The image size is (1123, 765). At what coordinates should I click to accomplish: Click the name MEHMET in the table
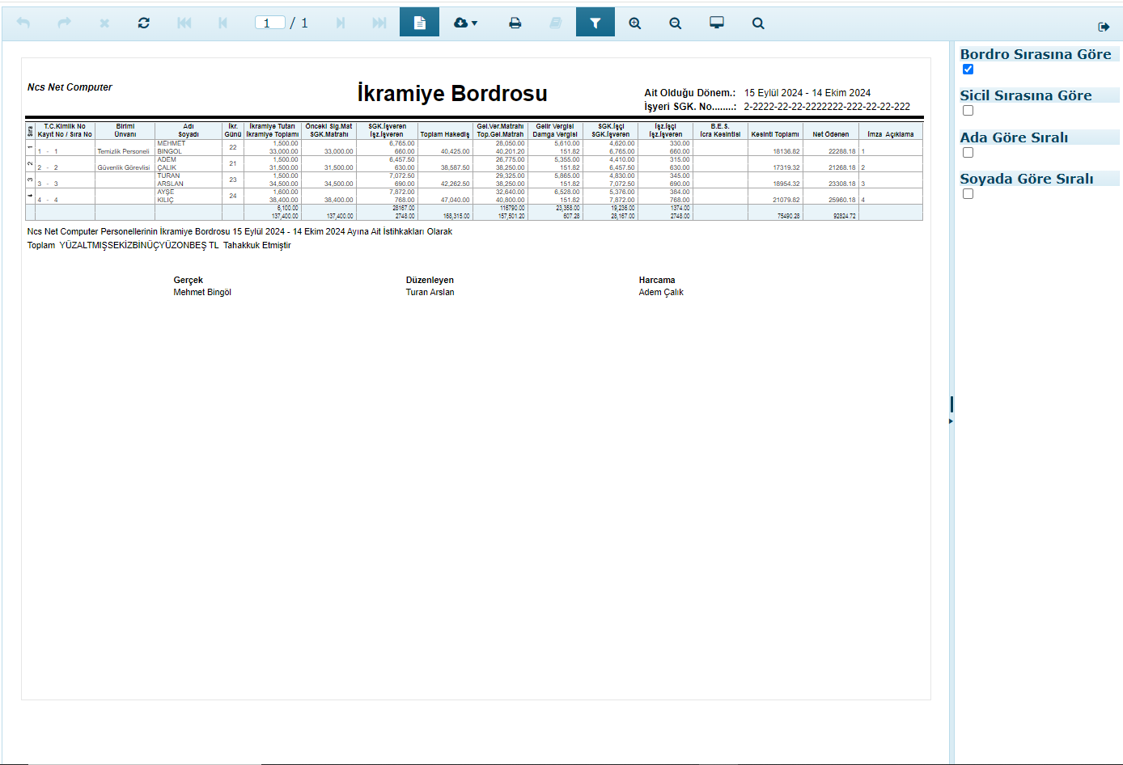point(171,143)
